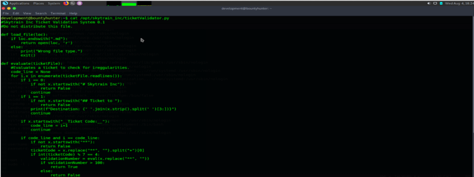Open the purple launcher icon beside terminal

coord(79,3)
